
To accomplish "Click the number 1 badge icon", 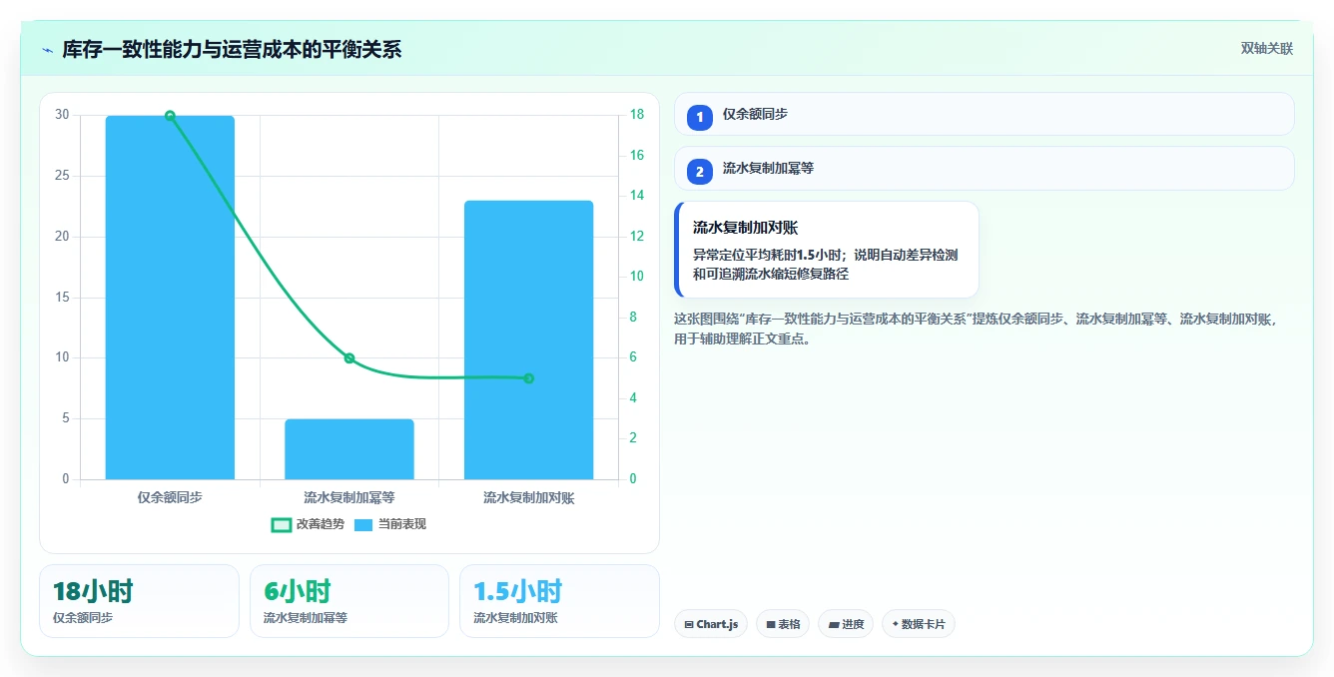I will click(700, 117).
